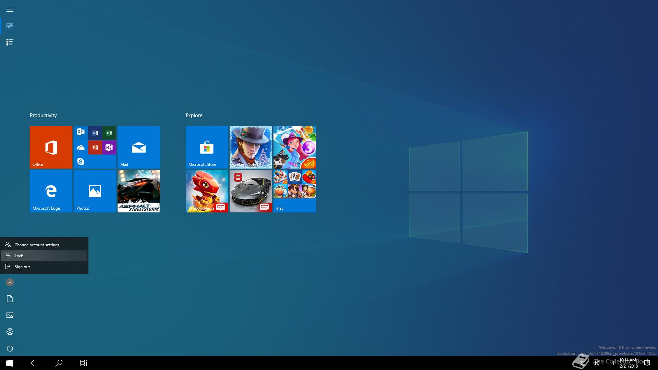Open Word from the Office folder tile

tap(95, 133)
